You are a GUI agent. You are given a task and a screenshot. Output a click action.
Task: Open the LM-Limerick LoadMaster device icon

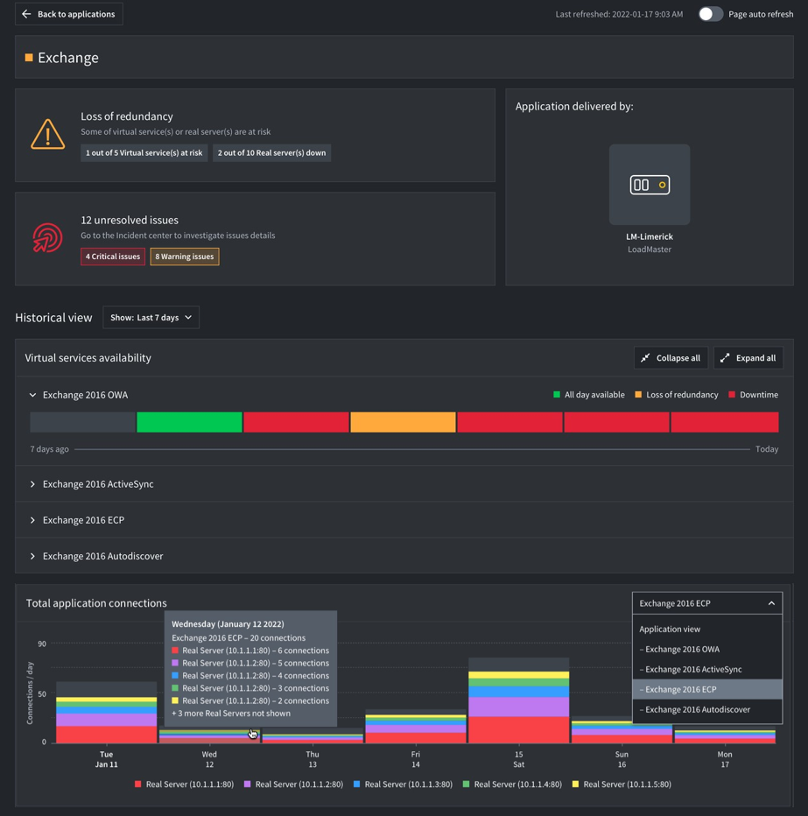pyautogui.click(x=650, y=185)
